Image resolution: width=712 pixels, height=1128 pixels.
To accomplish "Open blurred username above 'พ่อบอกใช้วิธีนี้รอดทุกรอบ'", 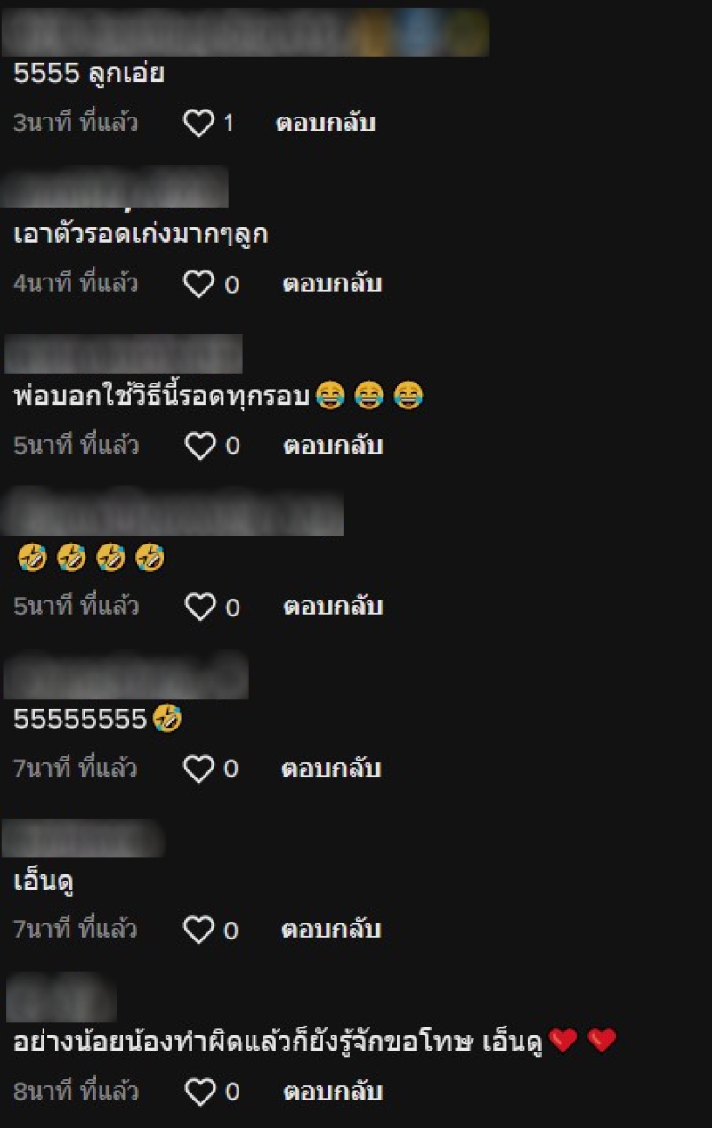I will 124,353.
